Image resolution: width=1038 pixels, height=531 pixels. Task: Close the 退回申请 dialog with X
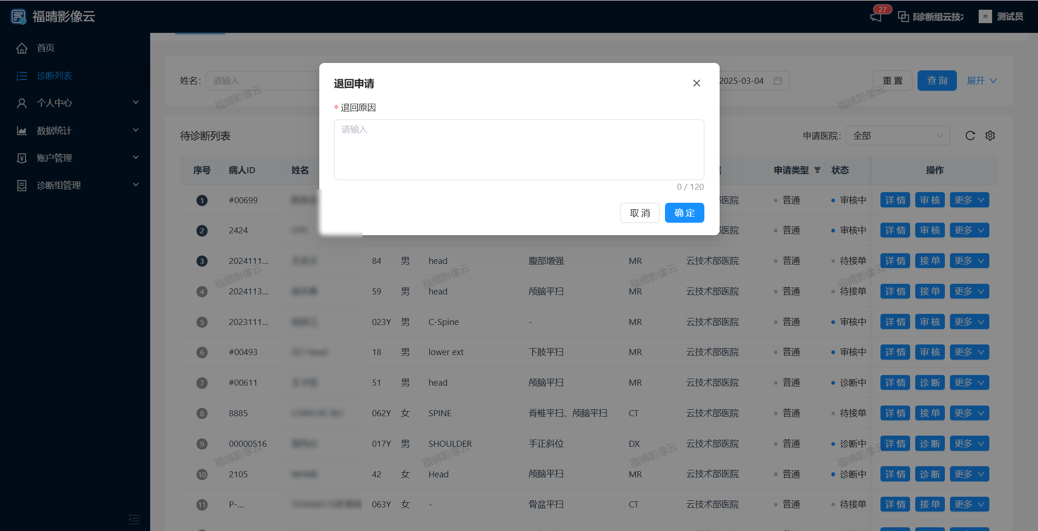pos(696,83)
